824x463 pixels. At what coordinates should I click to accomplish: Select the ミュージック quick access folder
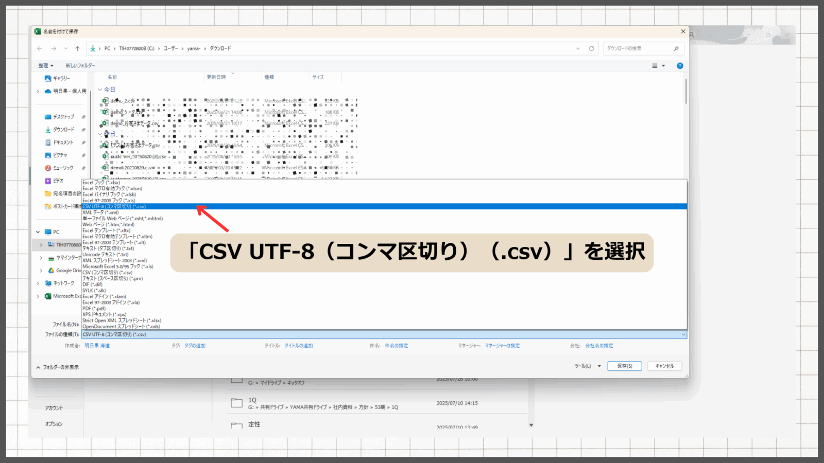click(63, 168)
